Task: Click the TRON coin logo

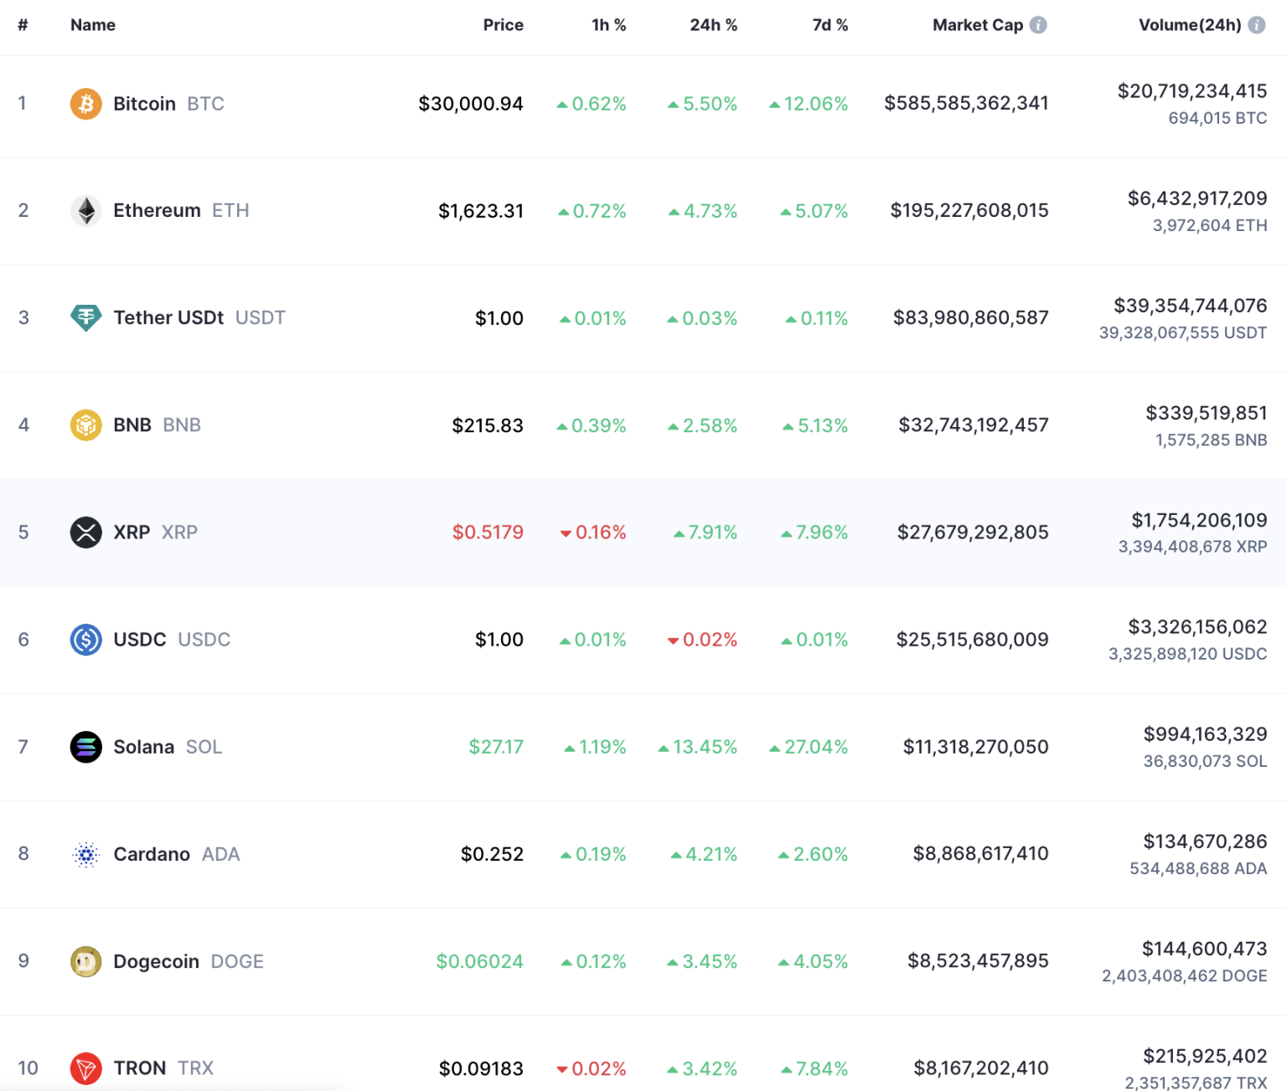Action: click(85, 1068)
